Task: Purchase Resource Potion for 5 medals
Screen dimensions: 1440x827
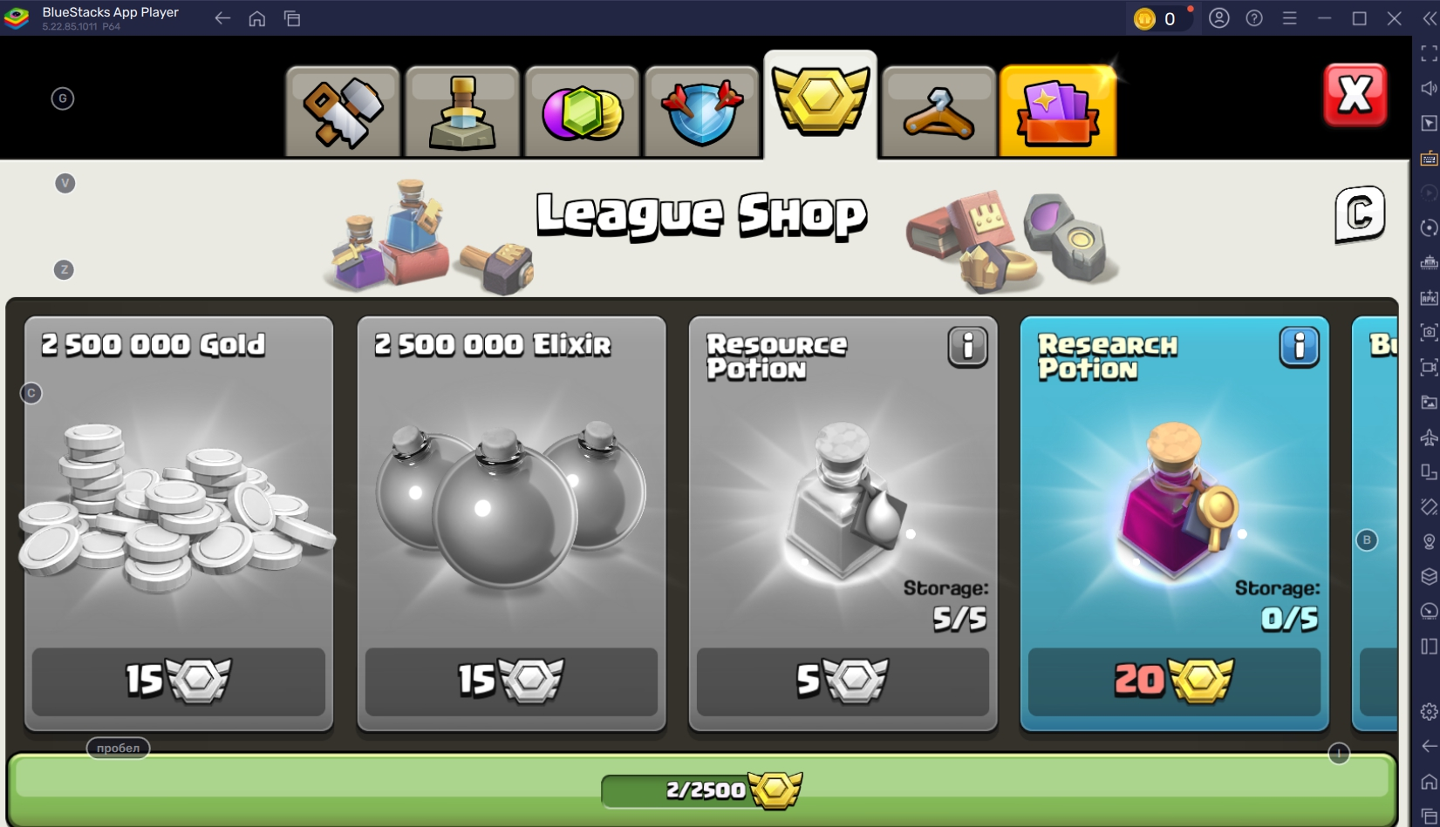Action: 843,681
